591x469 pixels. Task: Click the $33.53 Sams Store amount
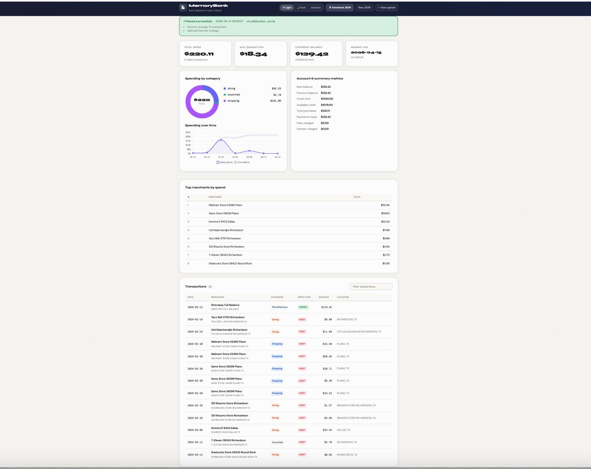pyautogui.click(x=326, y=393)
